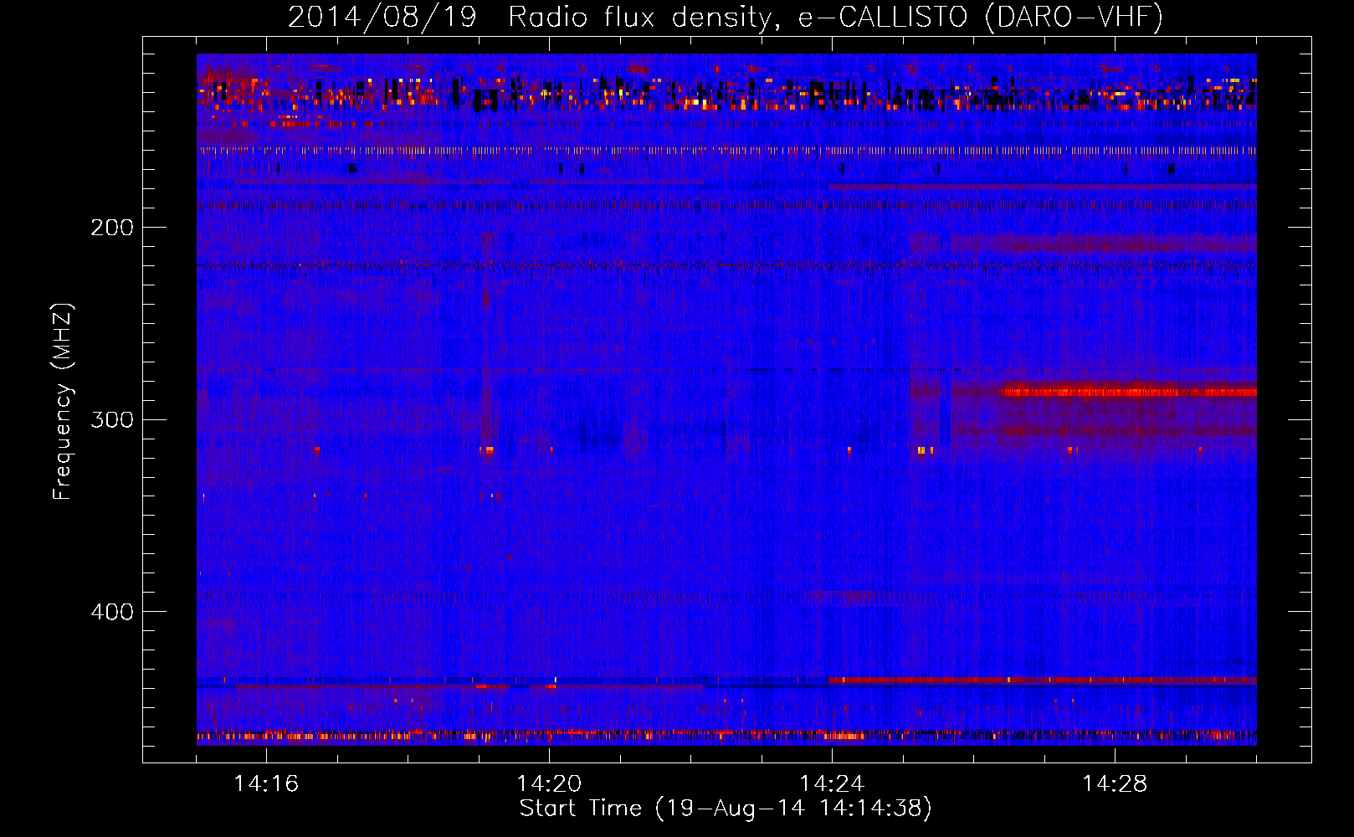Click the plot title '2014/08/19 Radio flux density, e-CALLISTO (DARO-VHF)'
This screenshot has height=837, width=1354.
726,17
